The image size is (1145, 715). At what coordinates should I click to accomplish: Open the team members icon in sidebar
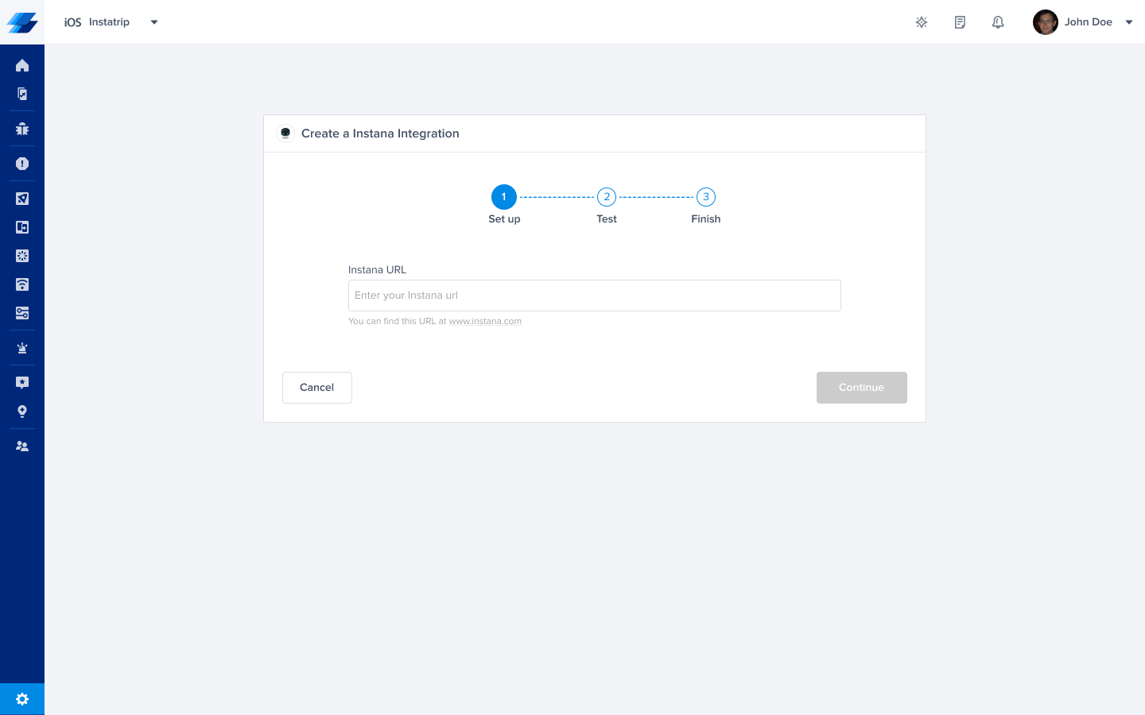point(22,446)
